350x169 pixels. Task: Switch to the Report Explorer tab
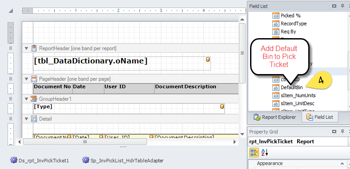coord(275,117)
